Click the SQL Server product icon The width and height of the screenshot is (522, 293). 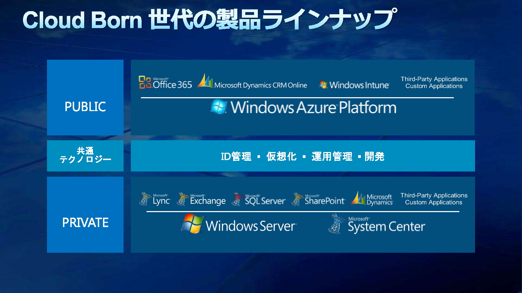(237, 199)
